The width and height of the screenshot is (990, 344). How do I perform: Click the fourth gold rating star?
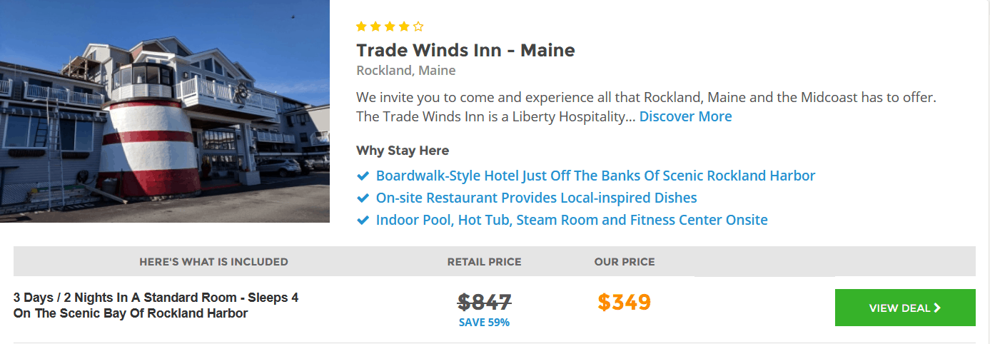pyautogui.click(x=404, y=26)
